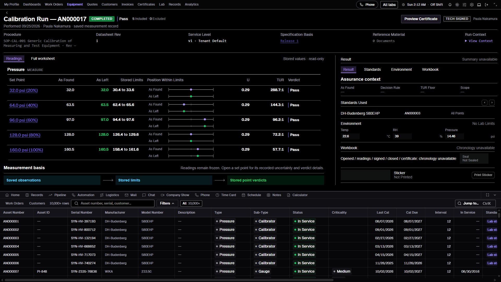Screen dimensions: 501x282
Task: Go to next standard with right arrow
Action: pos(492,103)
